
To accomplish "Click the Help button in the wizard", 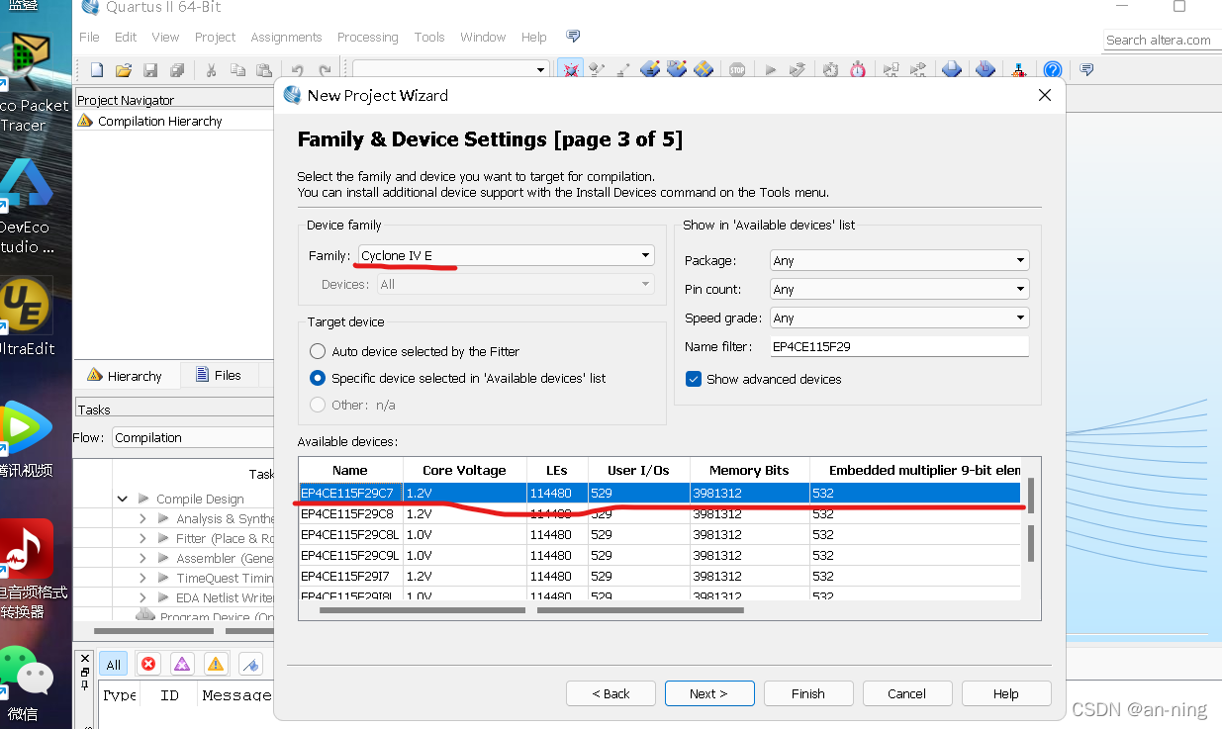I will click(1006, 693).
